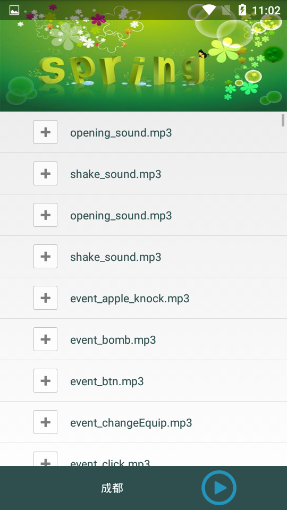
Task: Tap plus icon beside event_click.mp3
Action: tap(45, 459)
